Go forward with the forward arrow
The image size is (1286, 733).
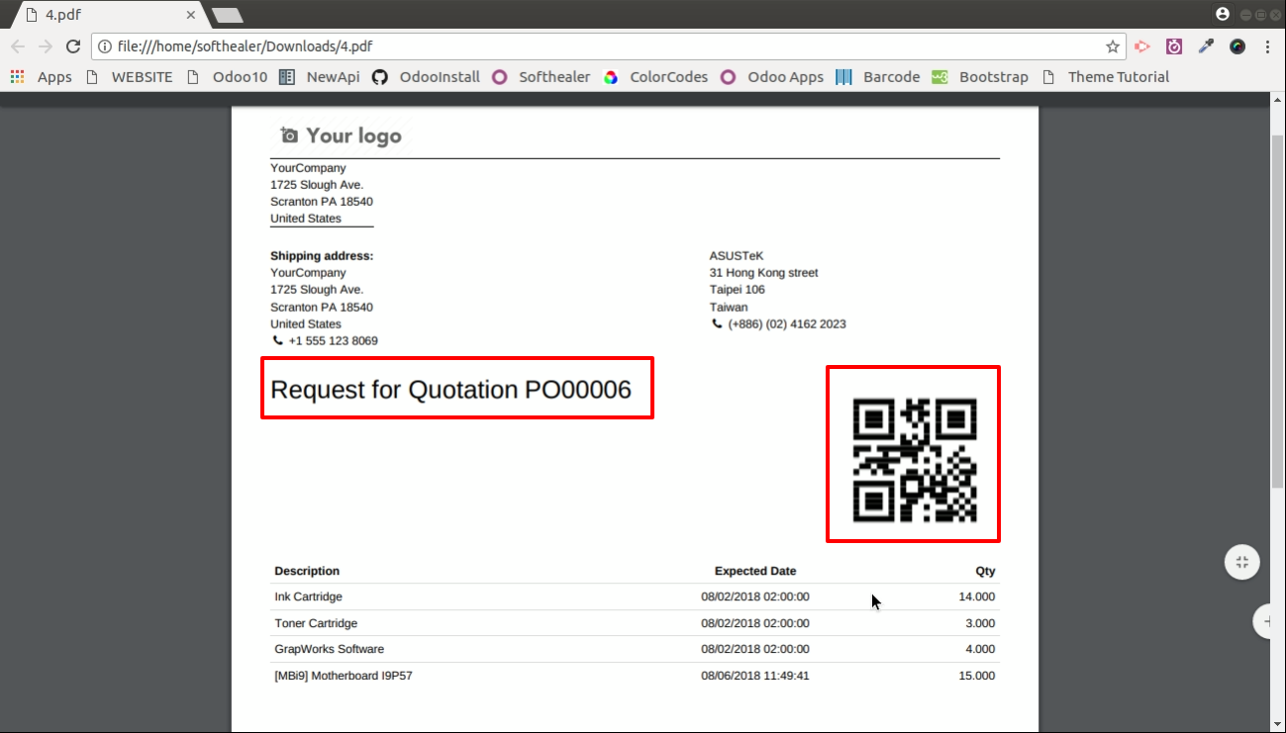pyautogui.click(x=46, y=46)
